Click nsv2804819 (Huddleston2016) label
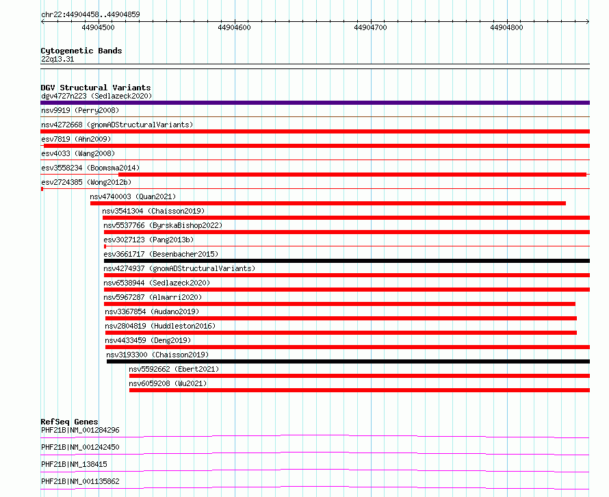The height and width of the screenshot is (497, 609). [x=160, y=326]
